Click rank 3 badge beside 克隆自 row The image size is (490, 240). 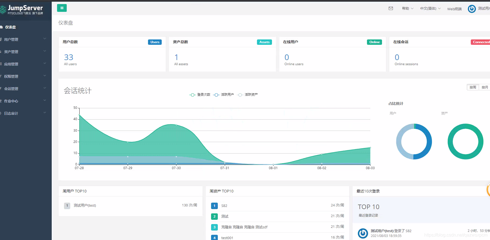(214, 227)
